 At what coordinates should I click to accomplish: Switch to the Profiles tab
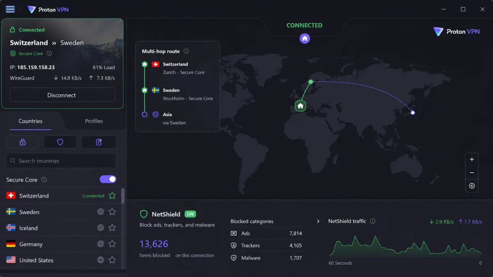click(94, 121)
